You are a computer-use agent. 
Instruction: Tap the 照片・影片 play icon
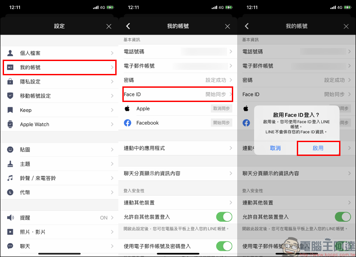click(10, 232)
